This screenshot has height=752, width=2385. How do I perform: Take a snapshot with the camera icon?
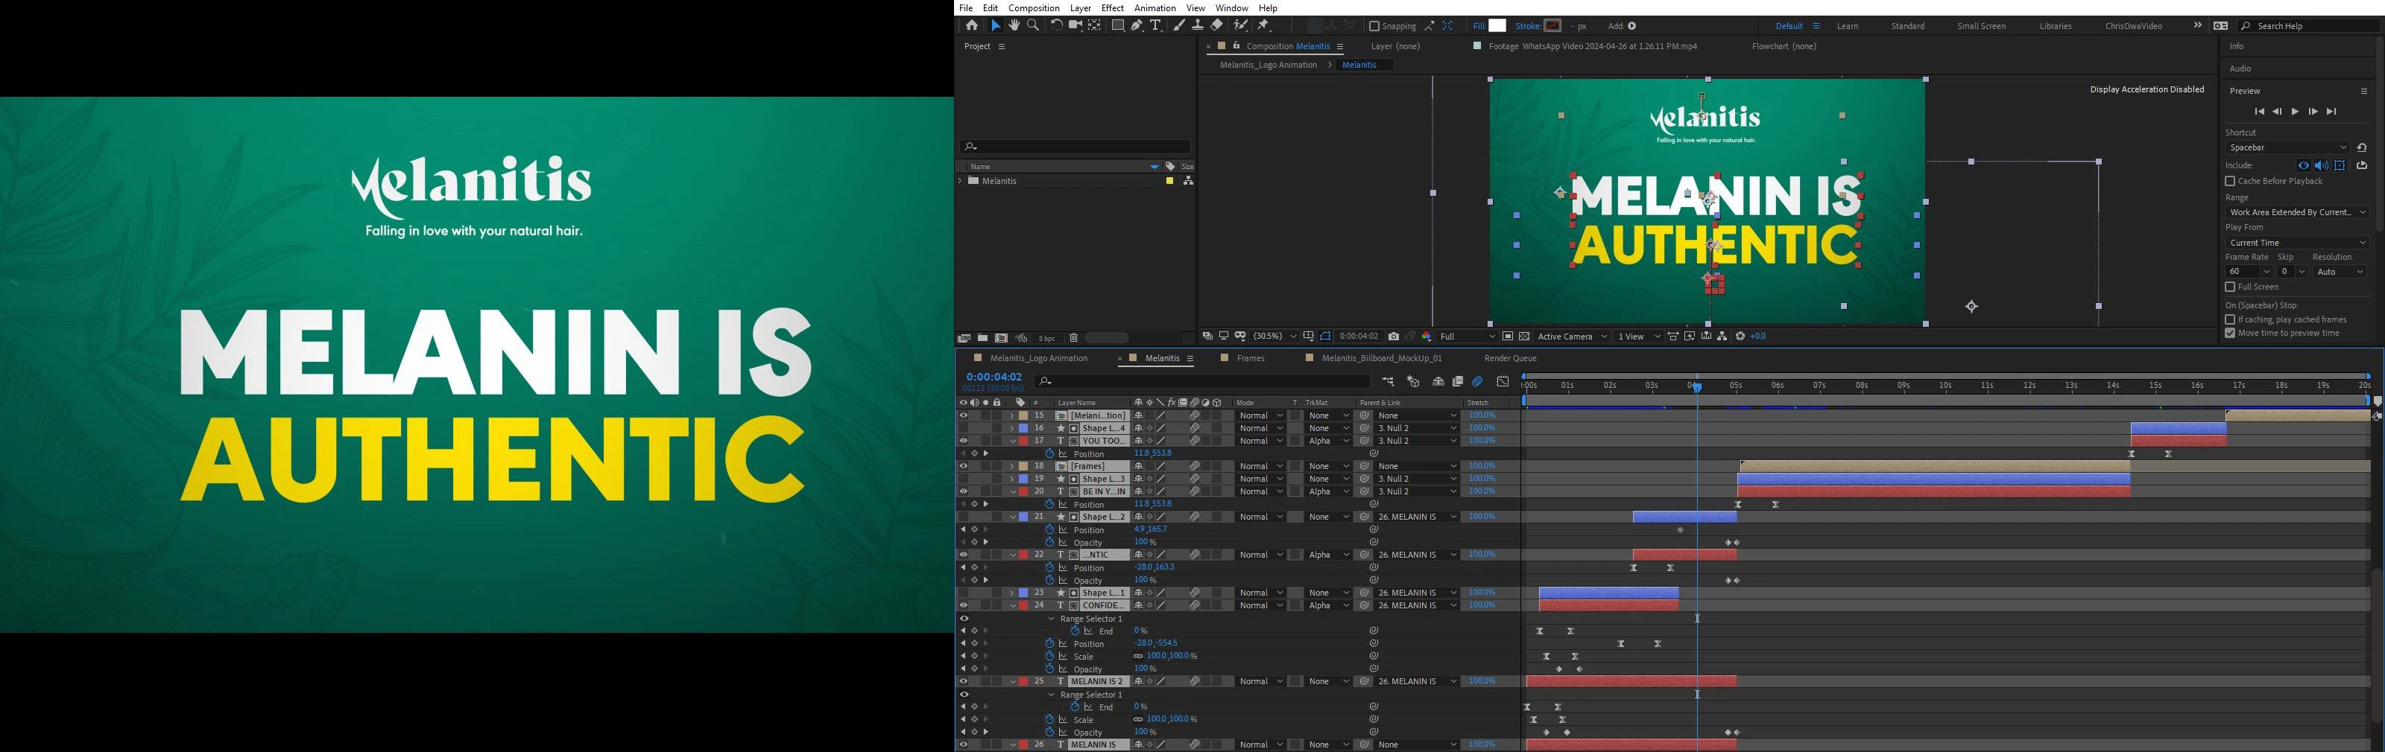[x=1394, y=337]
